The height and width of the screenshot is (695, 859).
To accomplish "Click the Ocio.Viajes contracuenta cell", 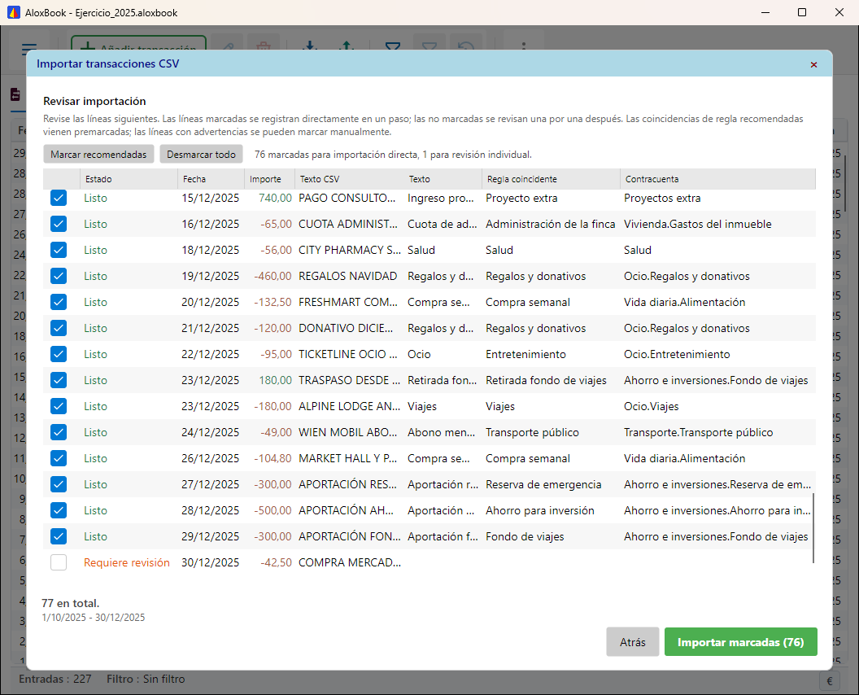I will pyautogui.click(x=651, y=406).
